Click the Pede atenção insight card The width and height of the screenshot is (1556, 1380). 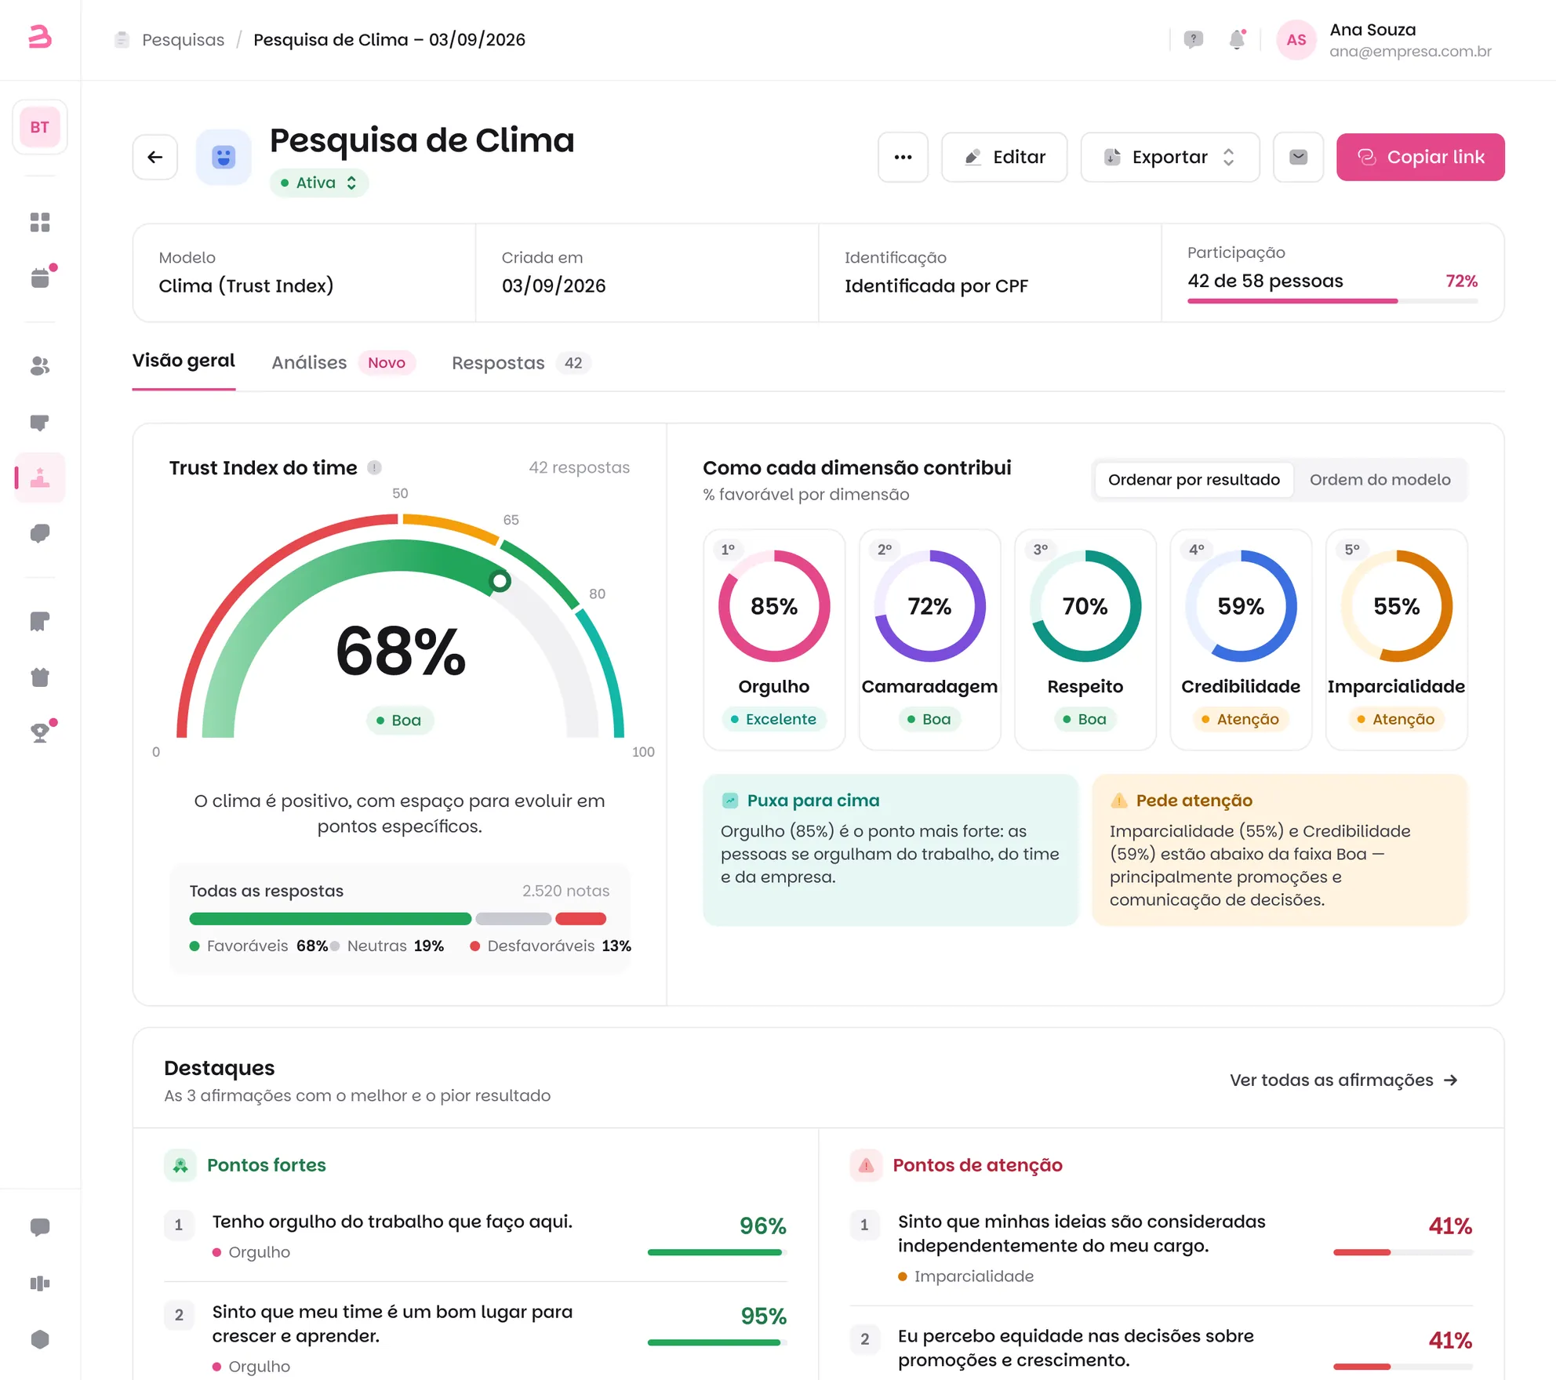pos(1280,850)
